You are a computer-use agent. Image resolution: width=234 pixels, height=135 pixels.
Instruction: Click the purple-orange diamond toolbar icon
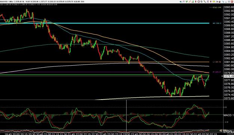pyautogui.click(x=211, y=1)
